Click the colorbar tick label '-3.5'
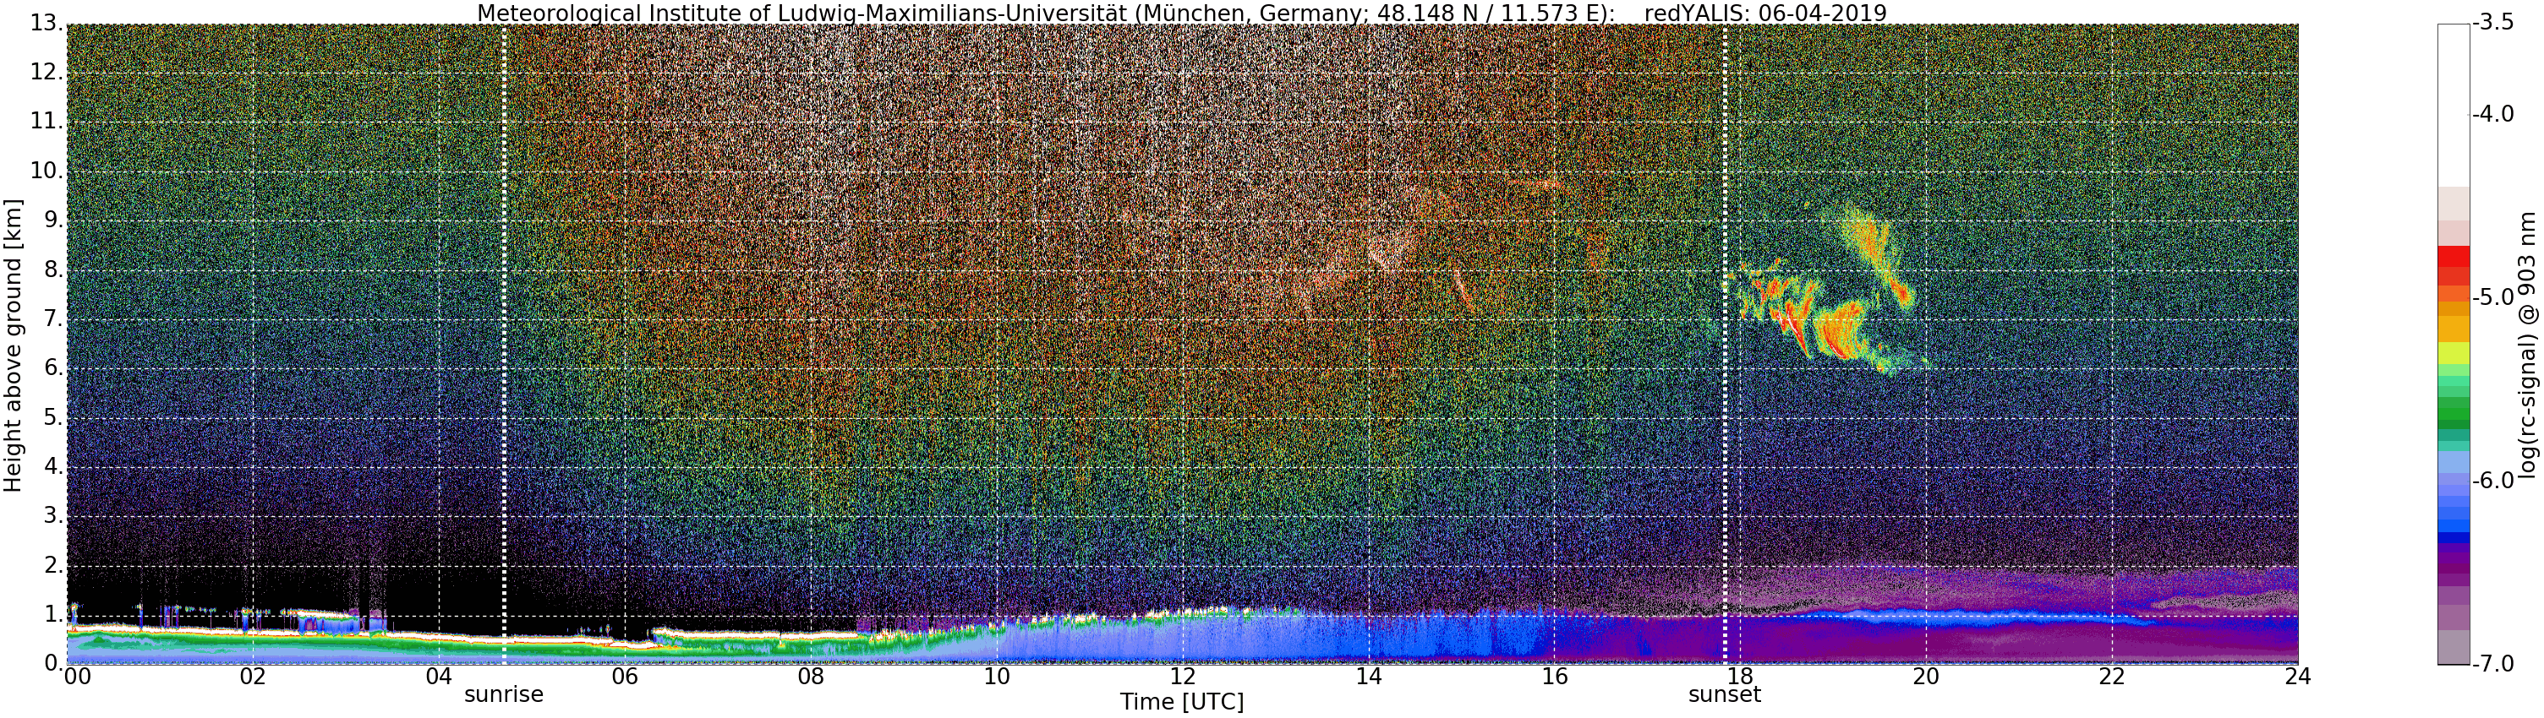This screenshot has height=718, width=2544. 2492,24
